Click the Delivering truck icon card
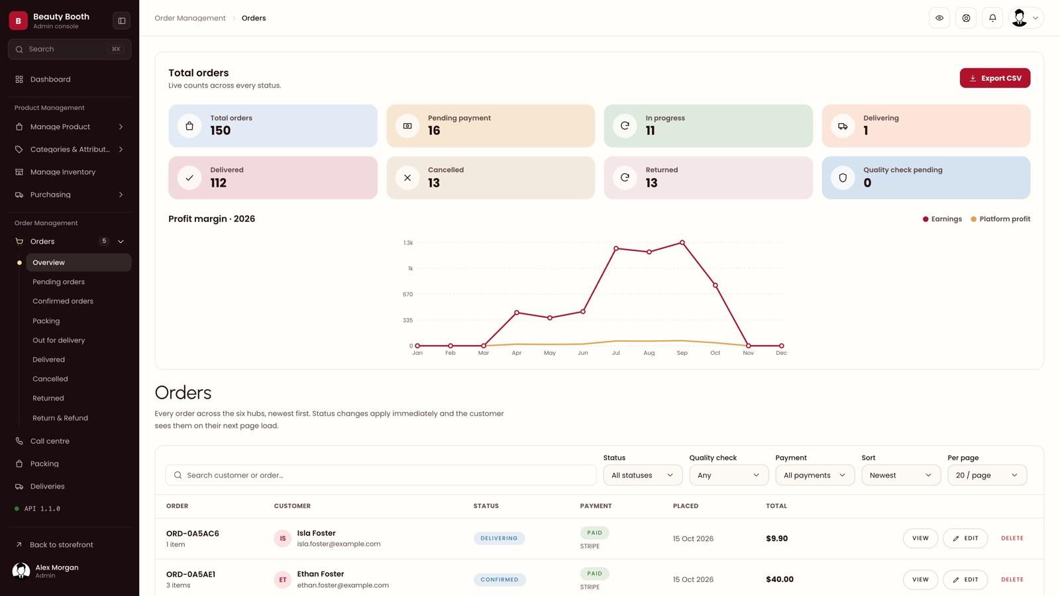 click(x=843, y=126)
